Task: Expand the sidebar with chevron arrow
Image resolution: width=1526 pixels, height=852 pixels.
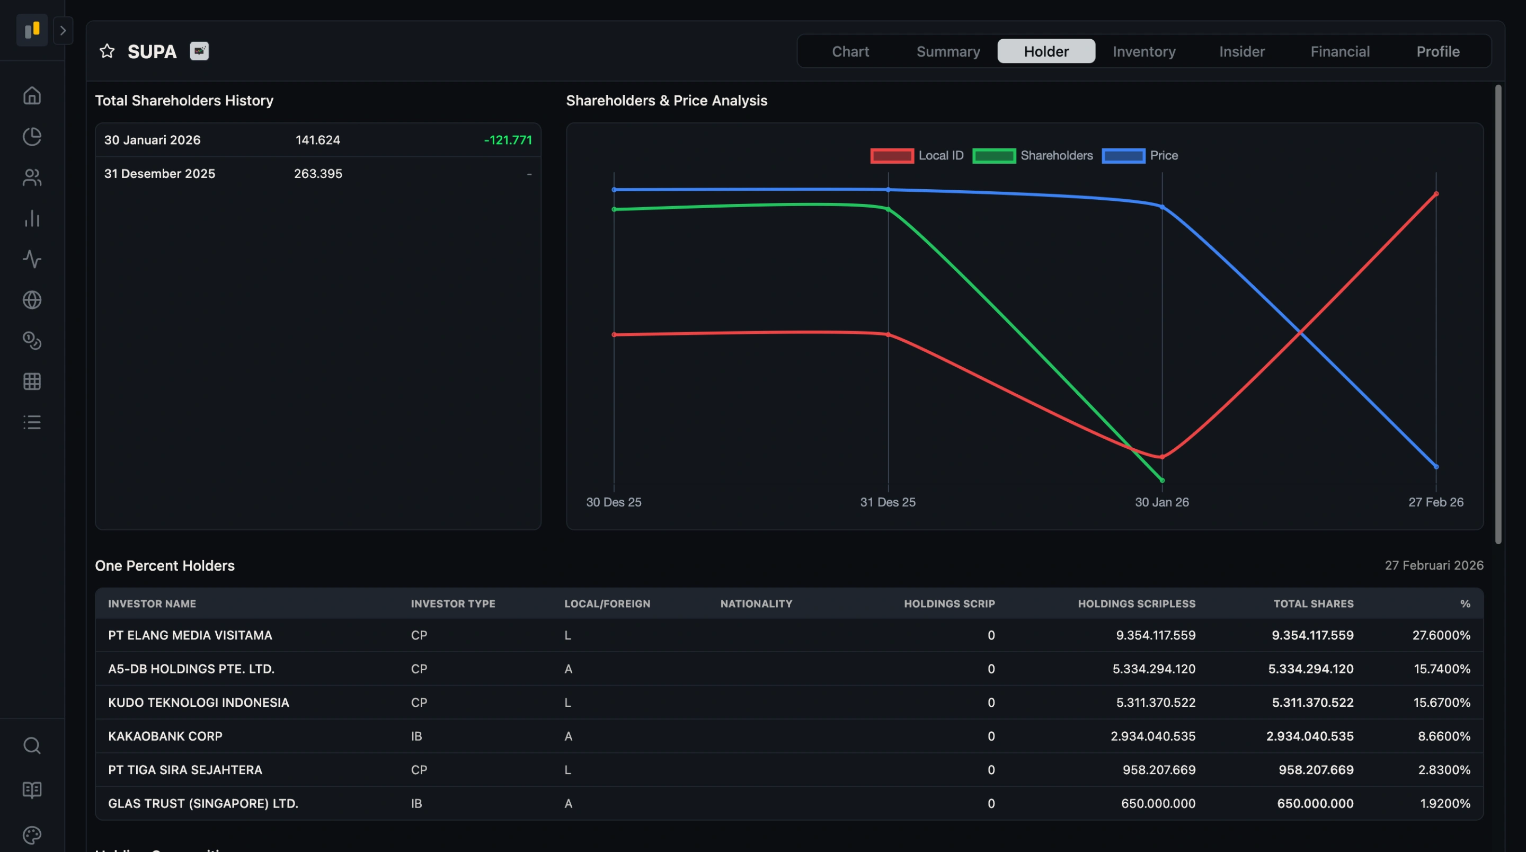Action: [63, 30]
